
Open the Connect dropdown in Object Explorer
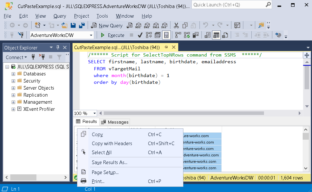[16, 57]
